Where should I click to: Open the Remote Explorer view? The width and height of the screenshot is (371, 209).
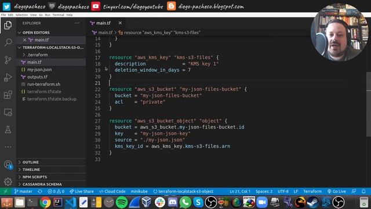point(8,112)
